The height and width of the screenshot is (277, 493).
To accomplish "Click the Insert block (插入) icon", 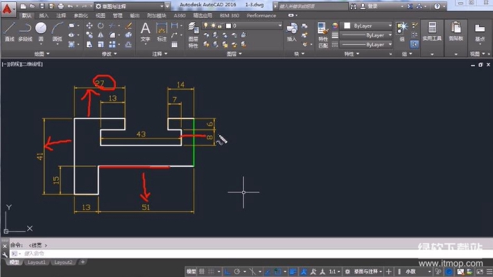I will click(292, 31).
